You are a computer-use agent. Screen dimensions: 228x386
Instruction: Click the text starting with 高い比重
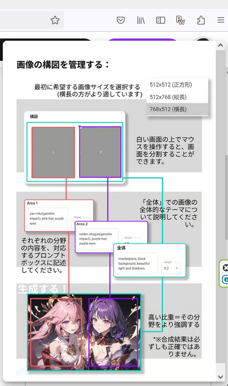174,321
